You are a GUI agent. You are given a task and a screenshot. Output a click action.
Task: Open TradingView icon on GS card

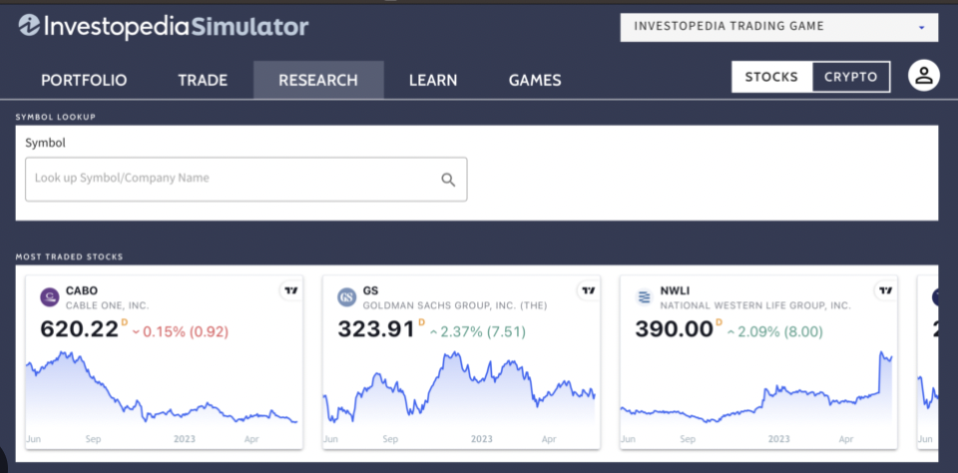coord(589,291)
